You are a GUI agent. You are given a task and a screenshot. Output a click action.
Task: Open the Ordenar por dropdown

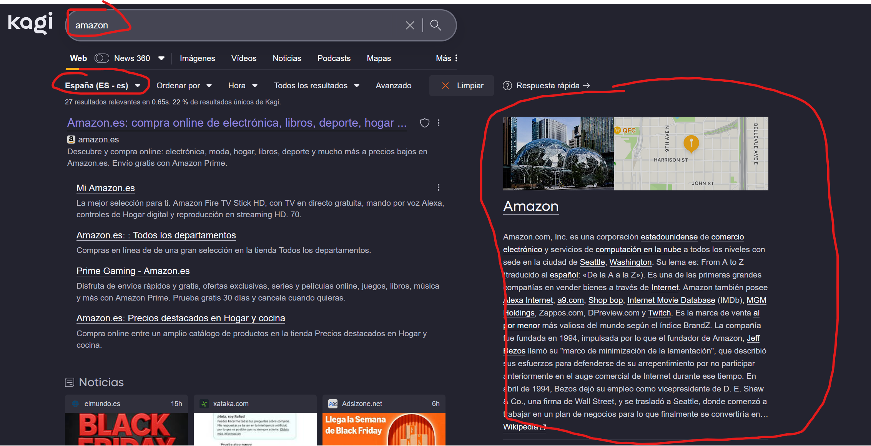[x=184, y=86]
